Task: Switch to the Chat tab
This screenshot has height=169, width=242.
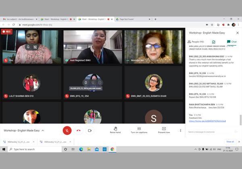Action: (x=232, y=41)
